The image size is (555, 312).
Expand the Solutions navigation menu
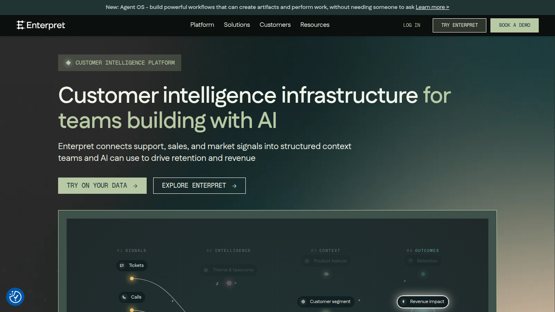[x=237, y=25]
